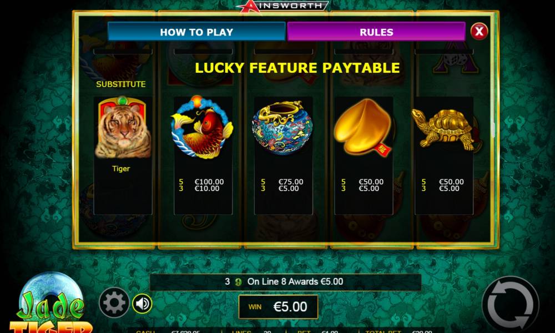Click the golden turtle symbol

443,129
